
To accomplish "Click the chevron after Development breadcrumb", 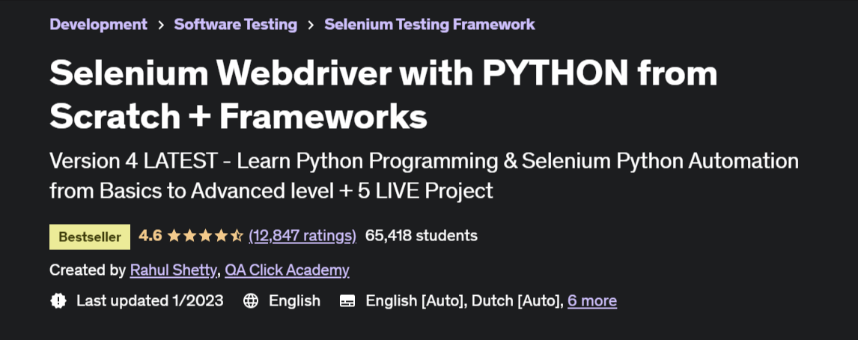I will [x=161, y=25].
